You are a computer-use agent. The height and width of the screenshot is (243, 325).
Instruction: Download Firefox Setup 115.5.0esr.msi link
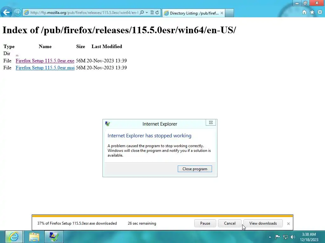[x=45, y=68]
